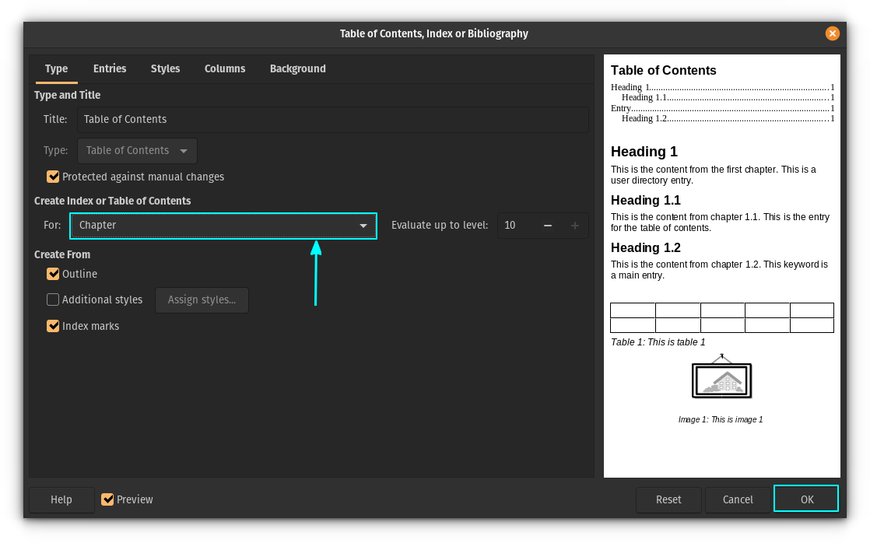Open the Chapter dropdown arrow in For field
This screenshot has height=543, width=870.
click(363, 226)
